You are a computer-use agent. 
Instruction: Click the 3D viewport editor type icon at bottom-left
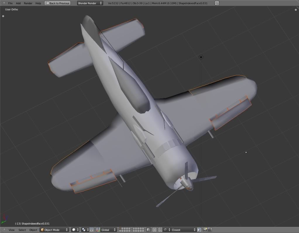coord(4,230)
